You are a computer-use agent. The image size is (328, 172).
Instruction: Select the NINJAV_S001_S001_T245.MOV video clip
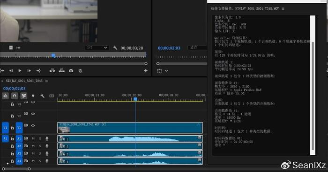click(130, 128)
